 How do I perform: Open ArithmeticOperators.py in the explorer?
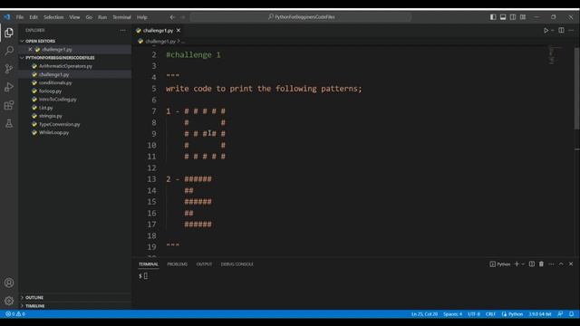click(x=65, y=66)
